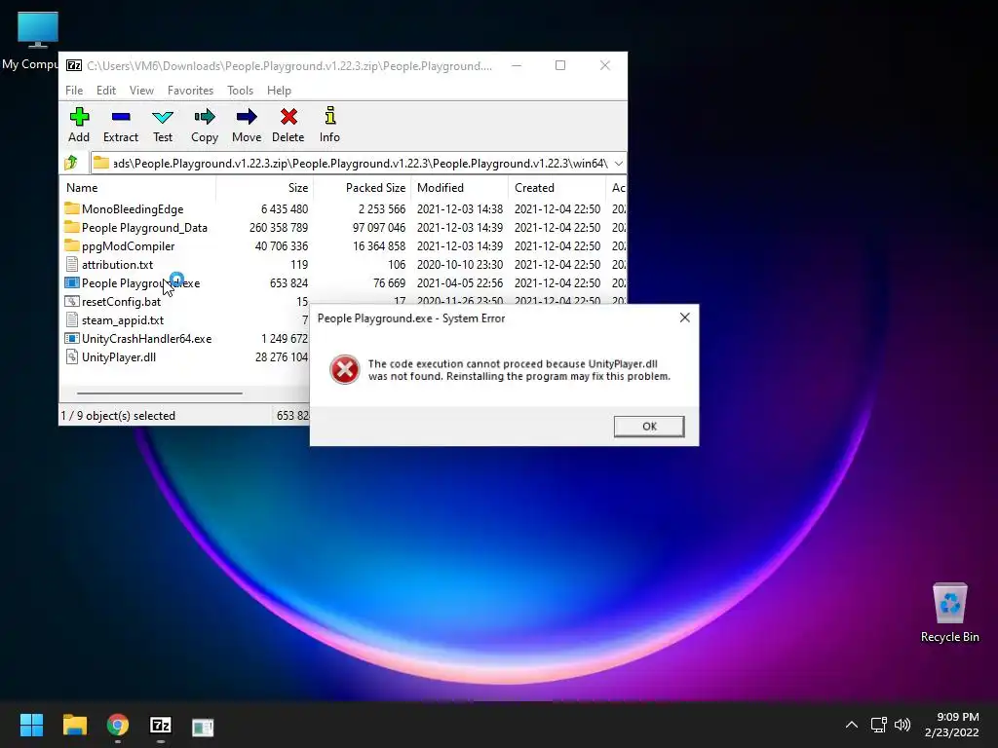
Task: Open Info for the selected item
Action: (329, 125)
